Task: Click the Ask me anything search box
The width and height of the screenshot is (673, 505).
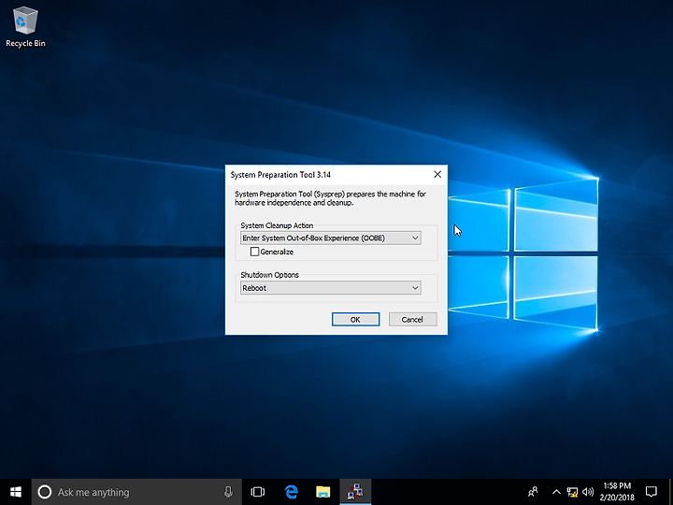Action: tap(136, 492)
